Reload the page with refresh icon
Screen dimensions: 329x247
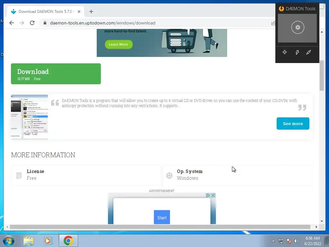click(32, 23)
